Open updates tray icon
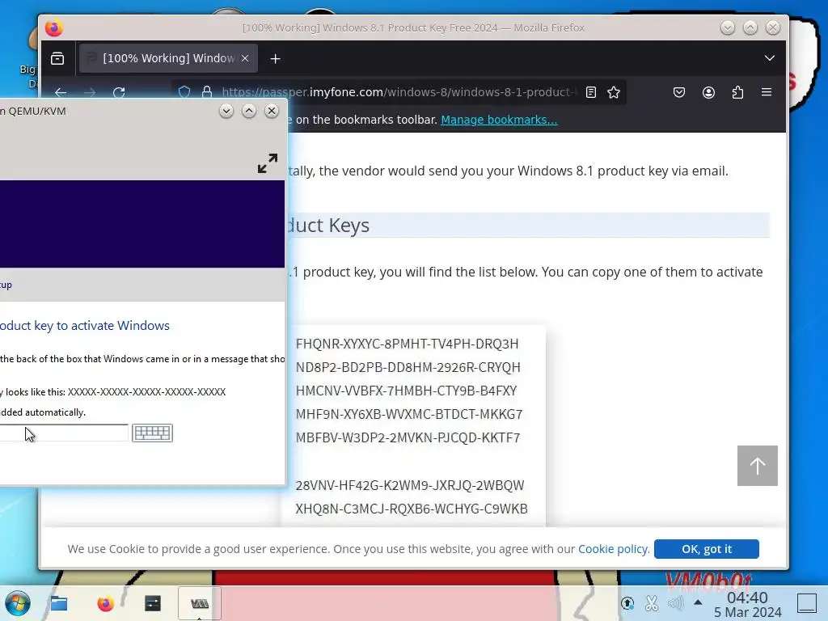 [627, 602]
